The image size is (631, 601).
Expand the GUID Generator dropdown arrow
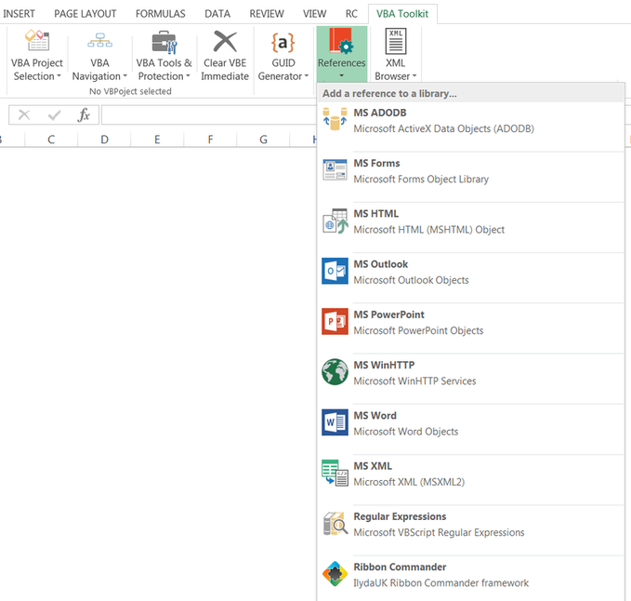(307, 76)
